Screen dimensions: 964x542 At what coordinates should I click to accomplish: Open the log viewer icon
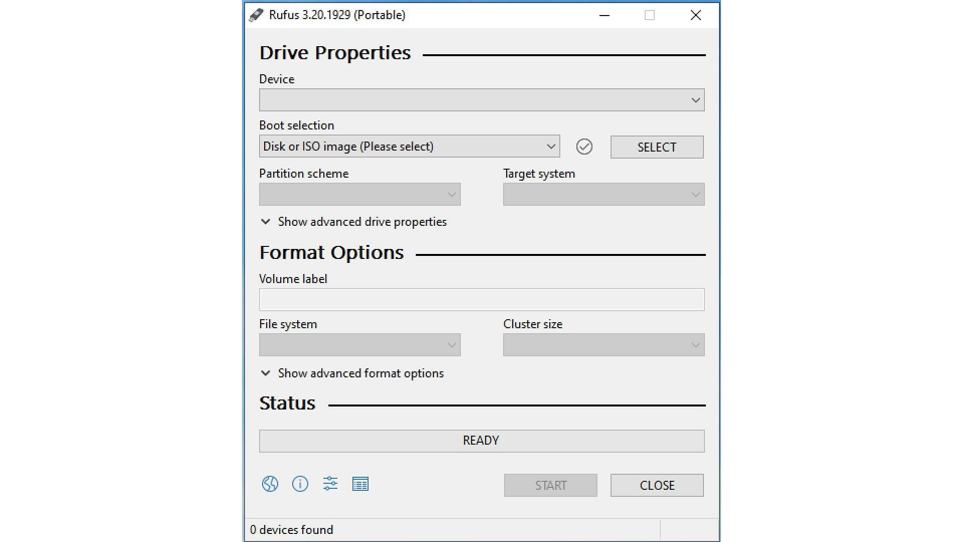point(360,484)
